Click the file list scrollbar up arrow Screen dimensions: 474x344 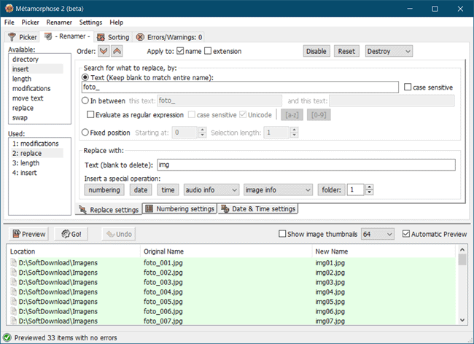click(462, 250)
